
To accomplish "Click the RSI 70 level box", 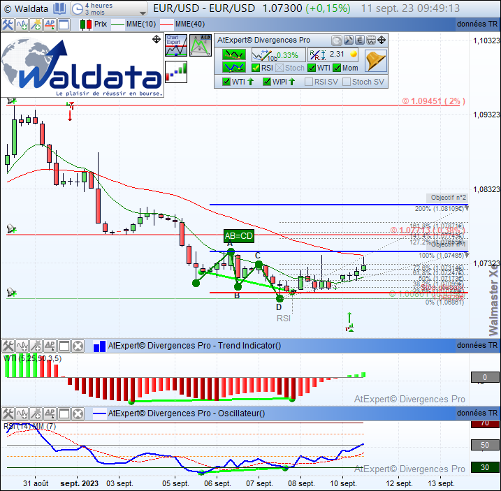I will tap(485, 424).
